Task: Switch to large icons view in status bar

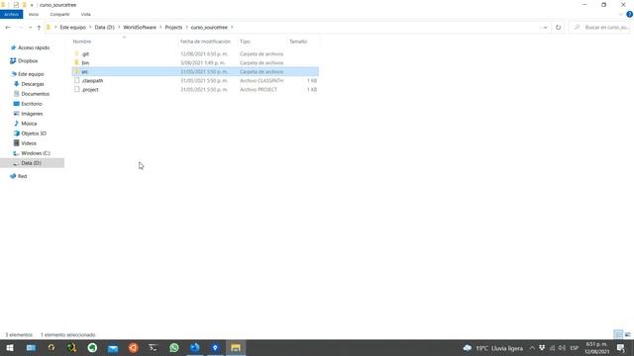Action: click(627, 334)
